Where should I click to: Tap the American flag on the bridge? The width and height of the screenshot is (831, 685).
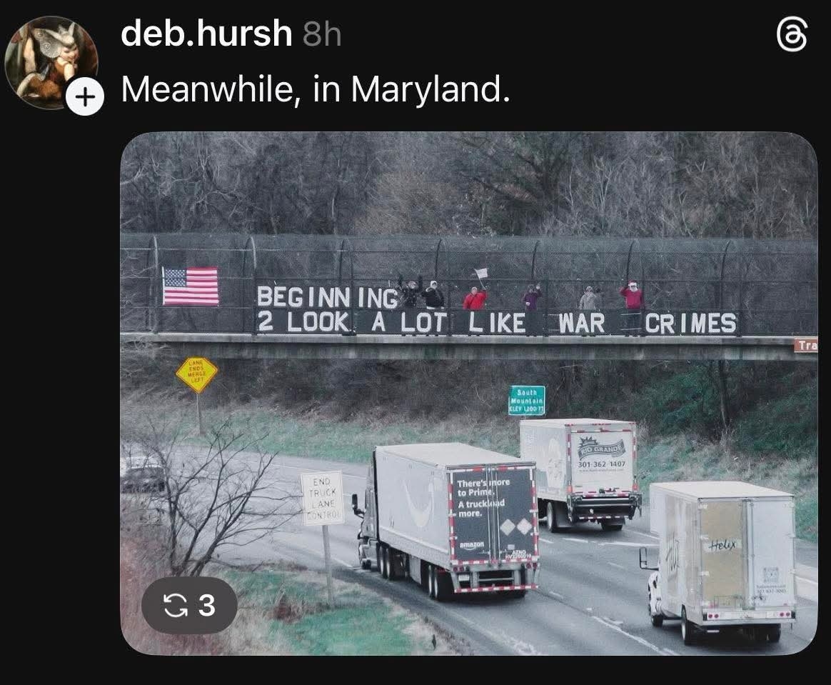click(x=191, y=286)
